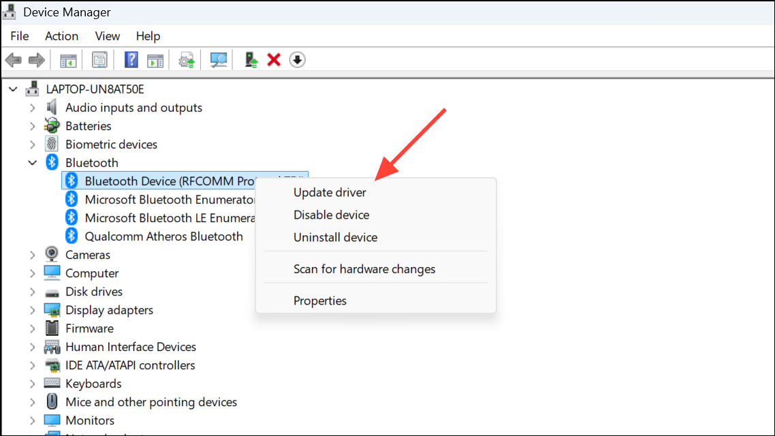
Task: Open the File menu
Action: pos(20,36)
